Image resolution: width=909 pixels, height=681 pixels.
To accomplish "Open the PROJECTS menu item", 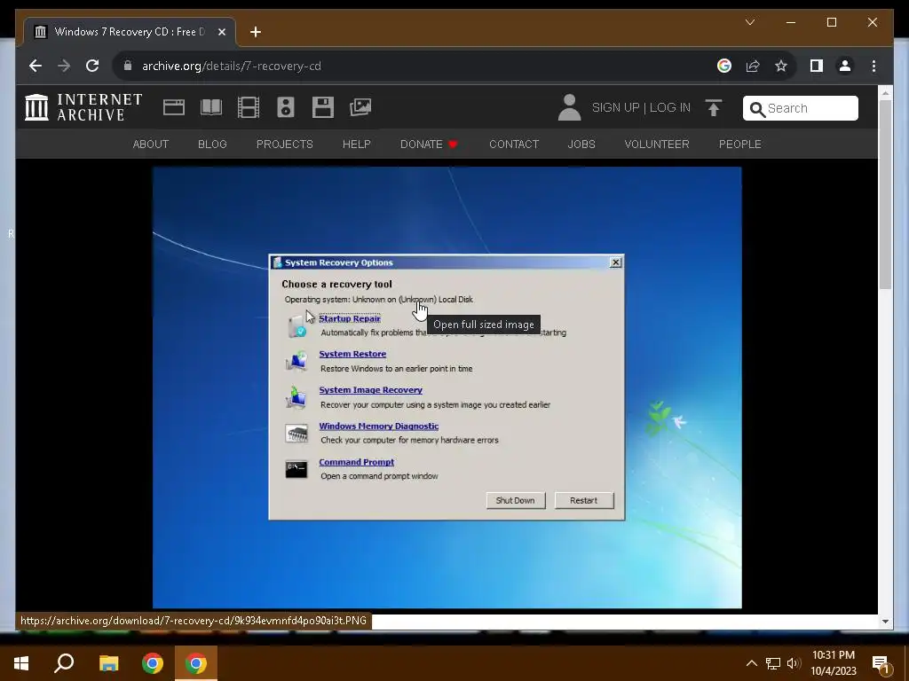I will (x=285, y=145).
